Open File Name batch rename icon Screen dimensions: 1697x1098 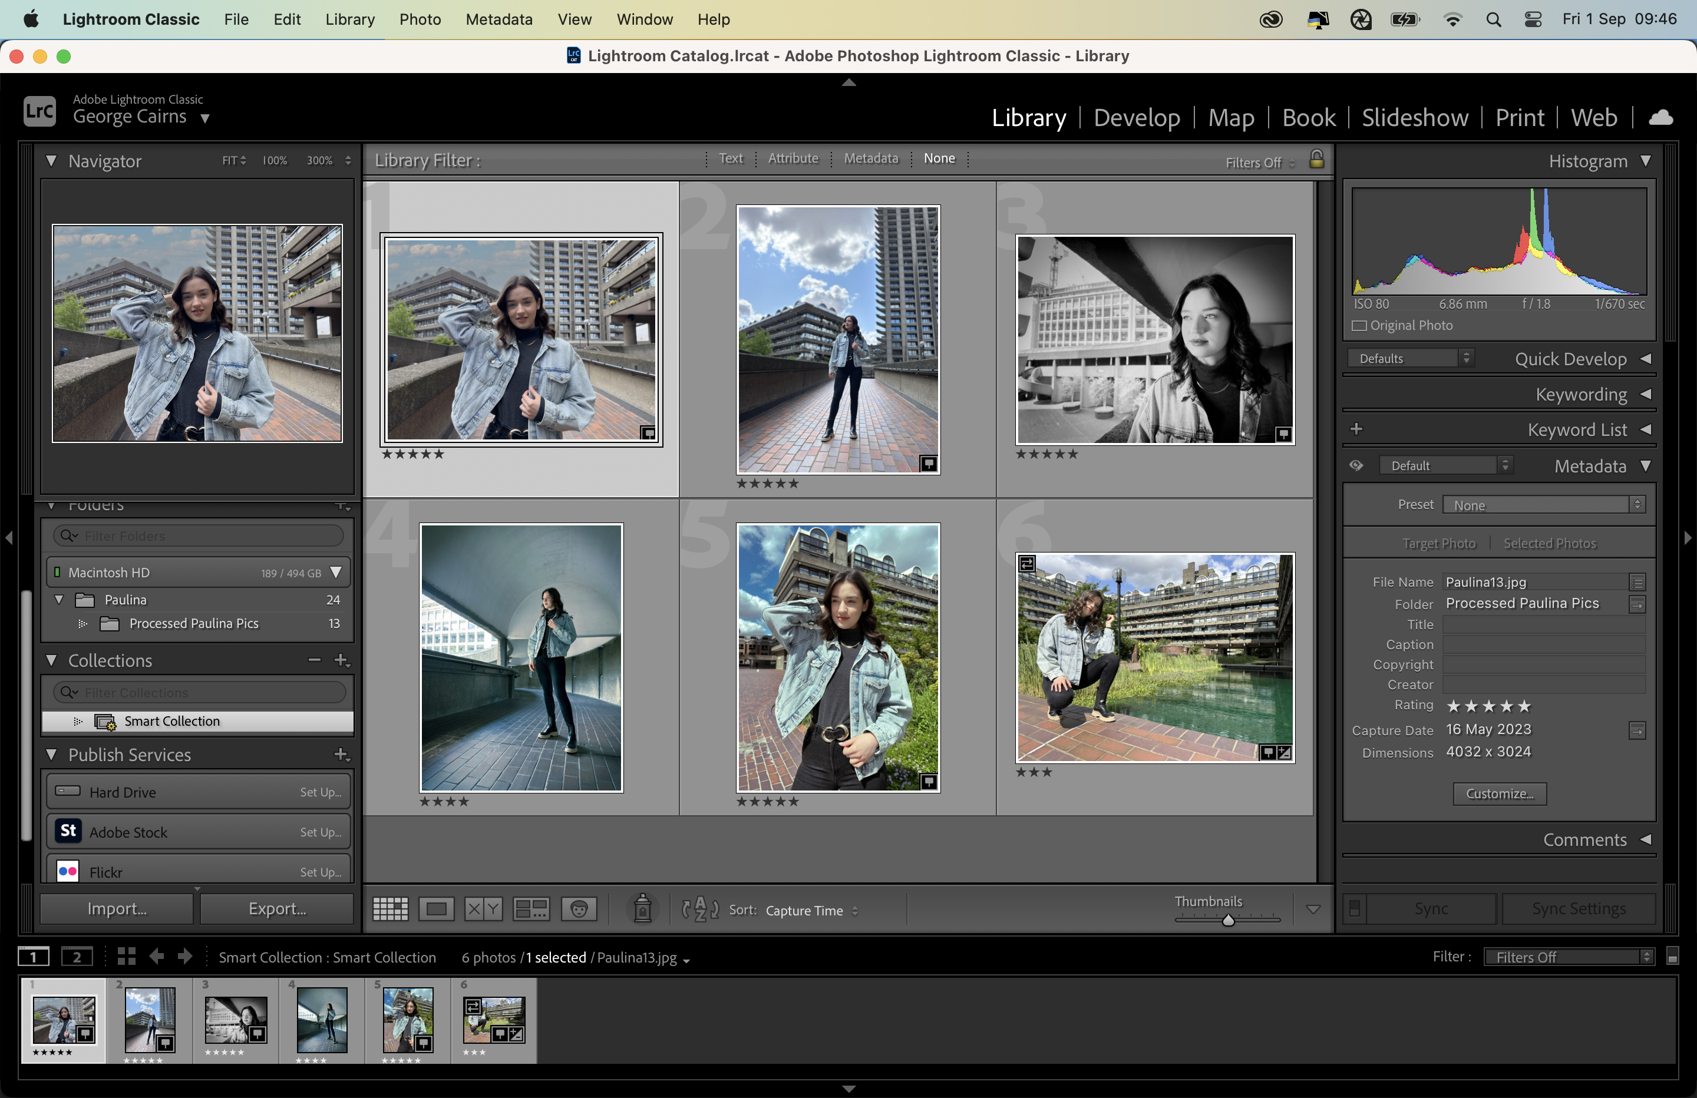(1637, 583)
